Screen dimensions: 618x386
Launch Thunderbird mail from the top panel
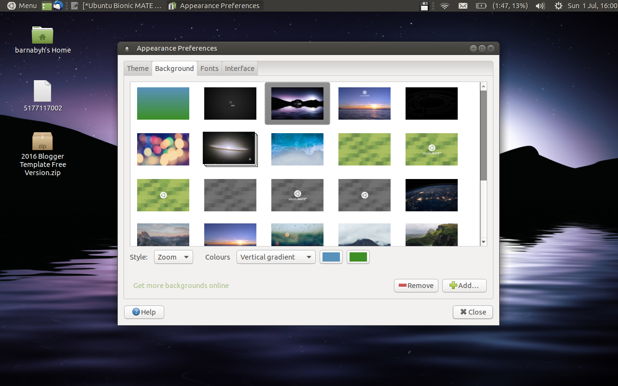pos(58,6)
